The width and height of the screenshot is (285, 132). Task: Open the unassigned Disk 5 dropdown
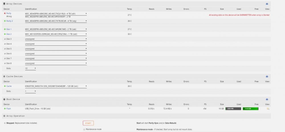point(56,49)
